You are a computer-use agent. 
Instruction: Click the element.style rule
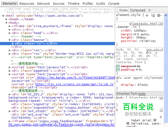(128, 15)
